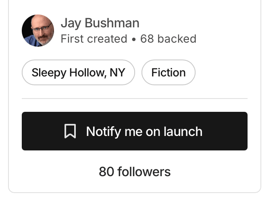Click the "Notify me on launch" label text
279x218 pixels.
(144, 132)
